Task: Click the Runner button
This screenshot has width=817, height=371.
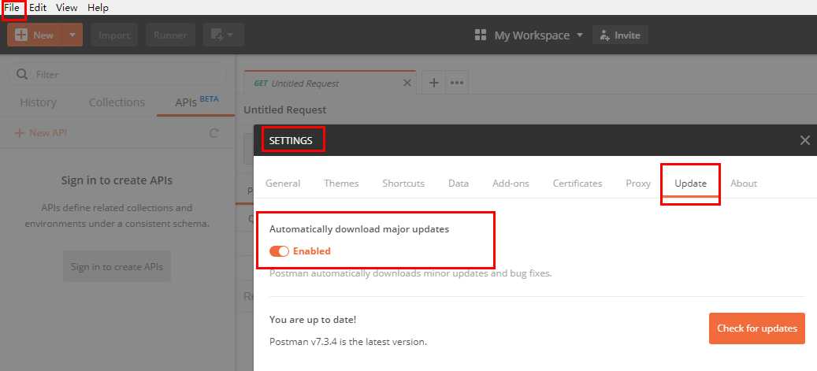Action: click(170, 35)
